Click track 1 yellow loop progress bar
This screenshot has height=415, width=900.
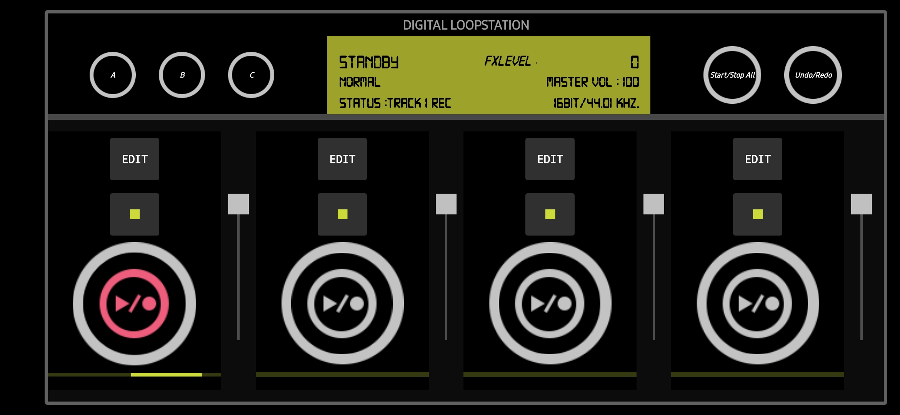pos(167,374)
